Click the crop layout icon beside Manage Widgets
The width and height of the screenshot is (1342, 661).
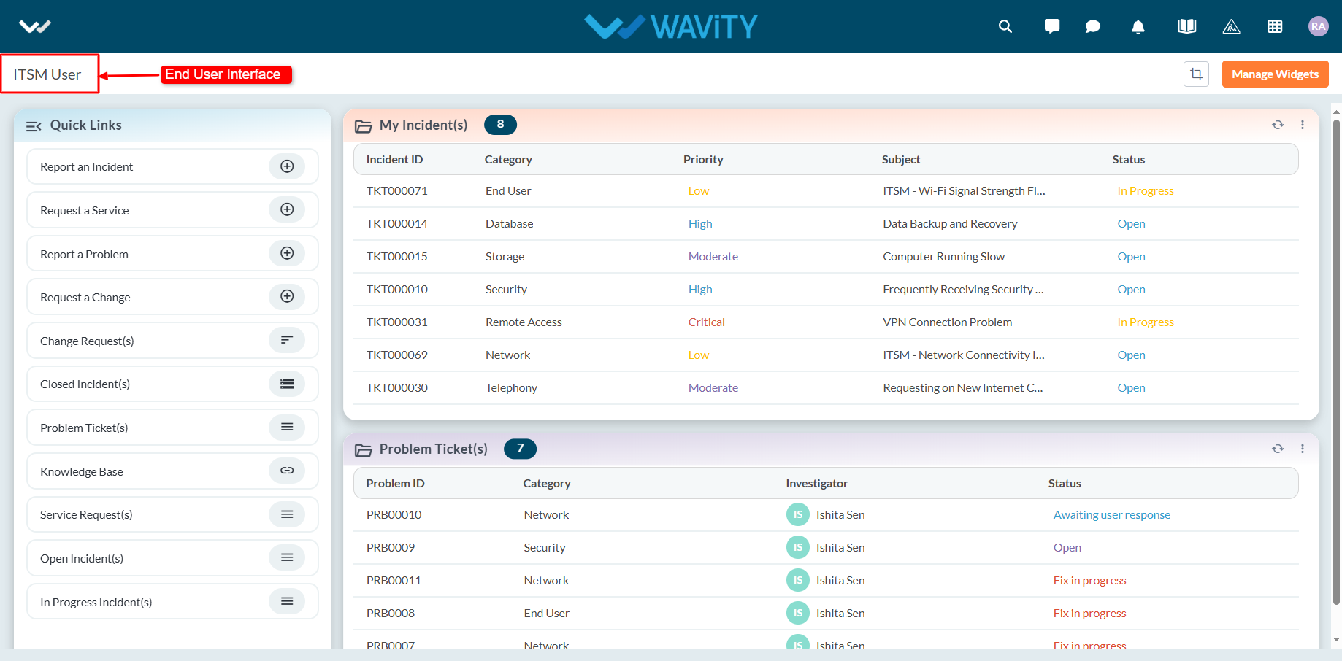[1196, 74]
